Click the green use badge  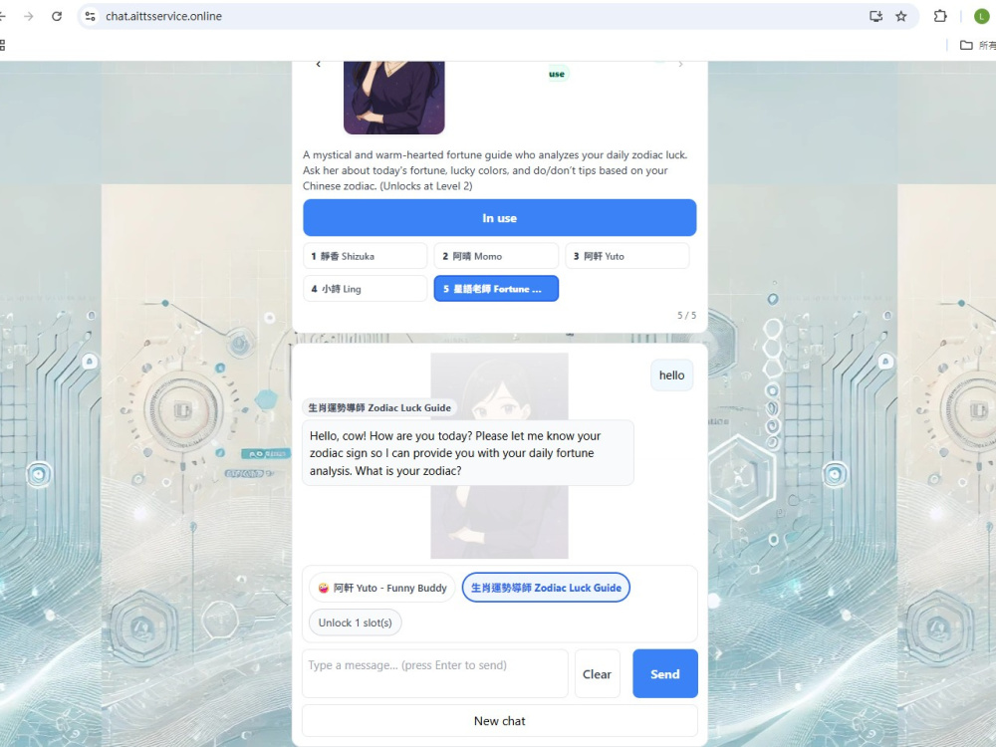[557, 74]
